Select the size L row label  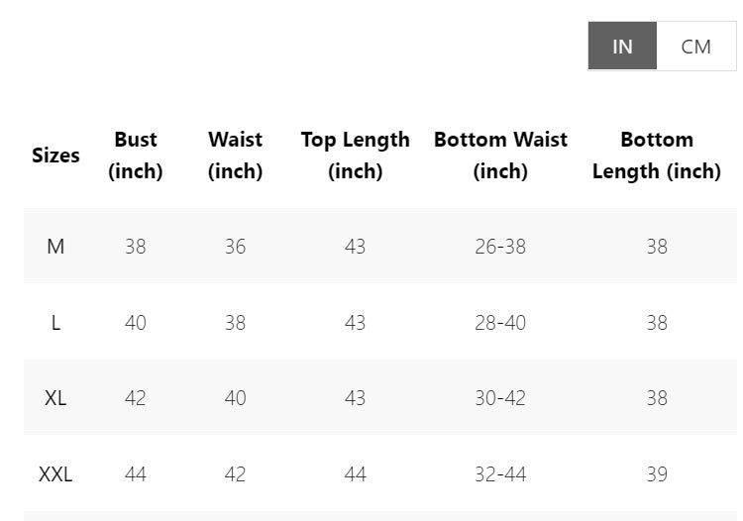[55, 323]
